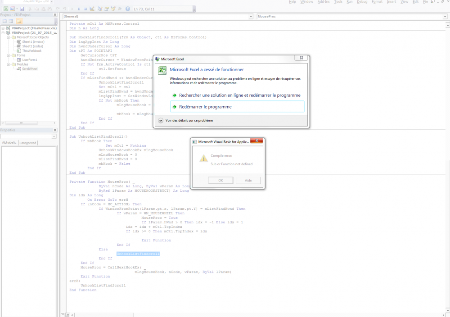Click OK in the Compile error dialog
Image resolution: width=450 pixels, height=317 pixels.
(x=220, y=180)
